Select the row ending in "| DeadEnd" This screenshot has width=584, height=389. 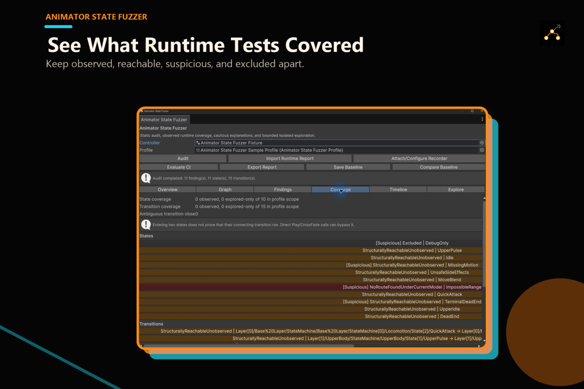point(310,317)
